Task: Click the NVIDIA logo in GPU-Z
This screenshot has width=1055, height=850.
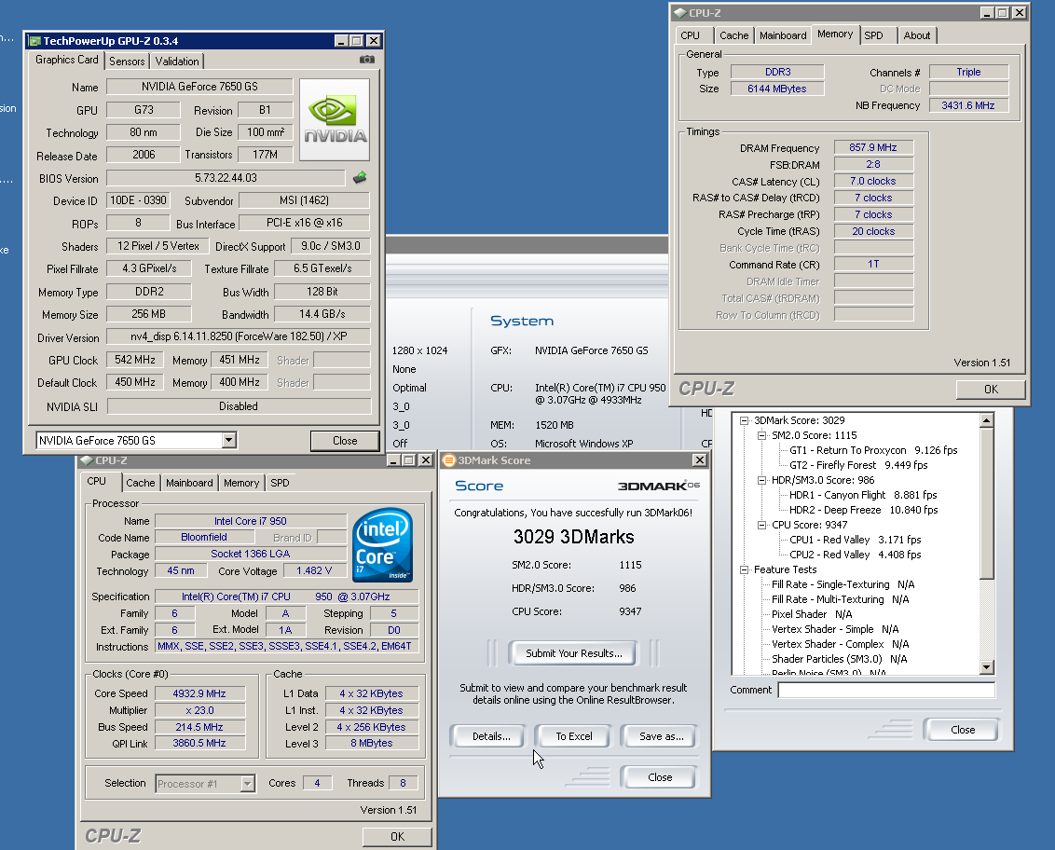Action: pos(335,120)
